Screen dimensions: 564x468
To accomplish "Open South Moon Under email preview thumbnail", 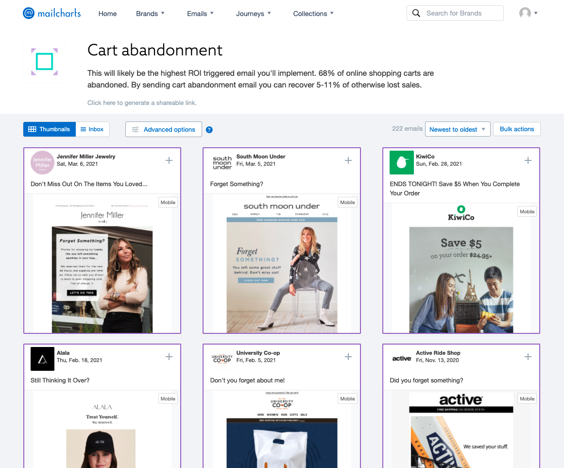I will [x=282, y=264].
